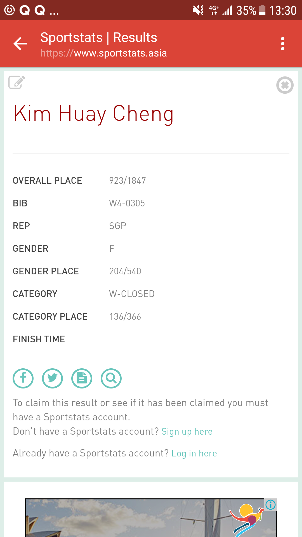Open the document certificate icon
The width and height of the screenshot is (302, 537).
coord(82,378)
